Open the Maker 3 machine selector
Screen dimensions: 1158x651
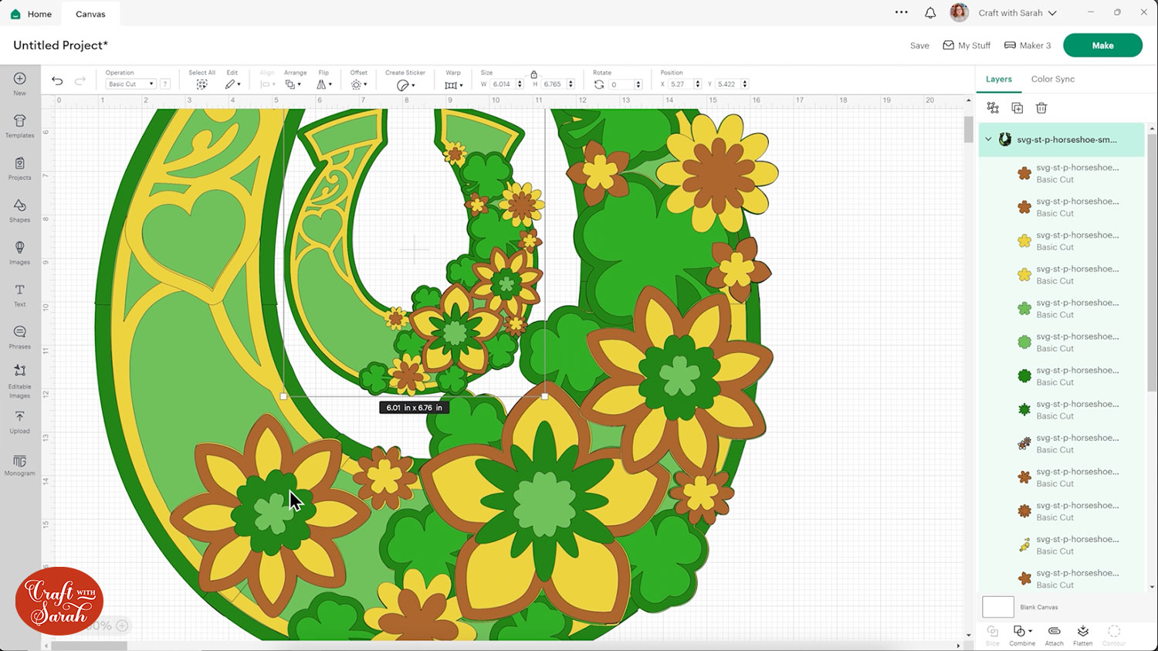coord(1028,46)
